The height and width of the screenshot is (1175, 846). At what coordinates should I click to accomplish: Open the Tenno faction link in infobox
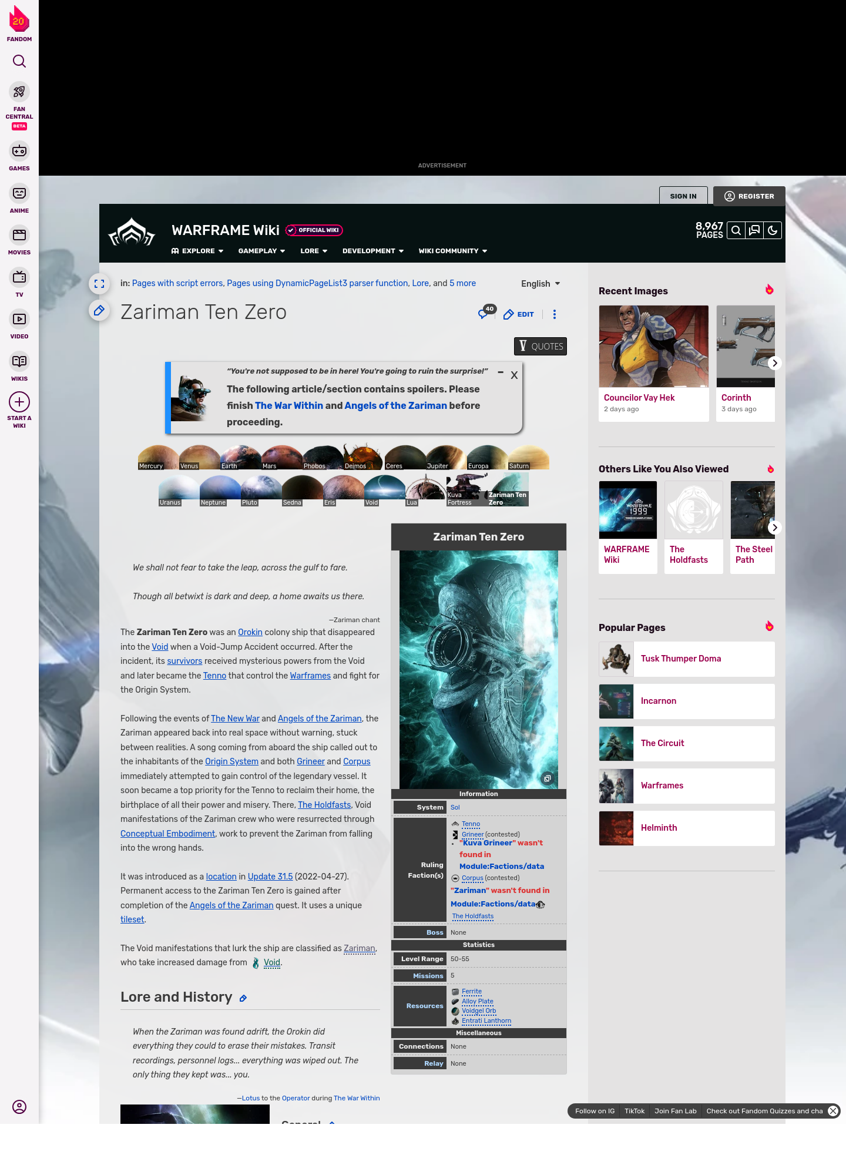[x=471, y=824]
